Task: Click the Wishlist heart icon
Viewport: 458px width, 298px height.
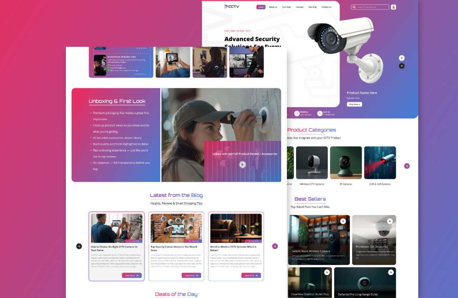Action: (x=297, y=113)
